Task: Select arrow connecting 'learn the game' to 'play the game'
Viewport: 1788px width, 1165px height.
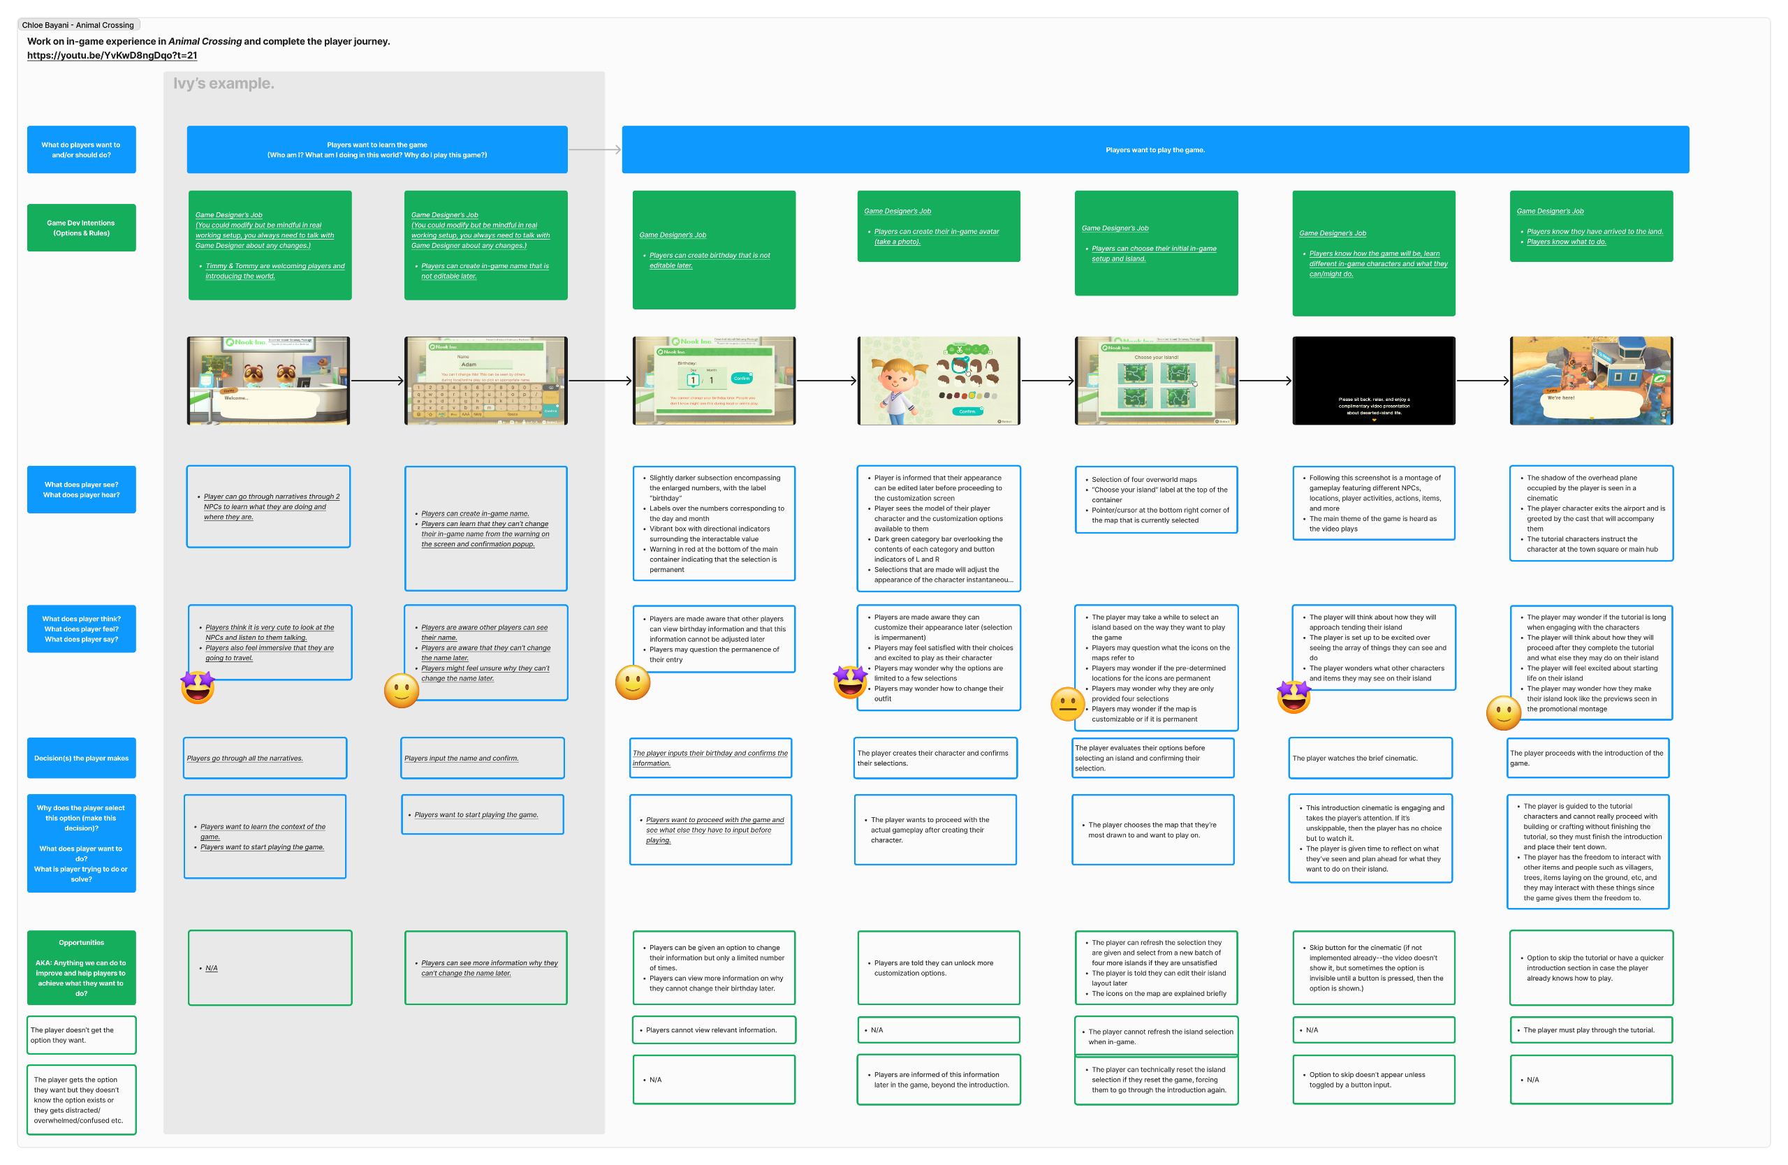Action: (594, 149)
